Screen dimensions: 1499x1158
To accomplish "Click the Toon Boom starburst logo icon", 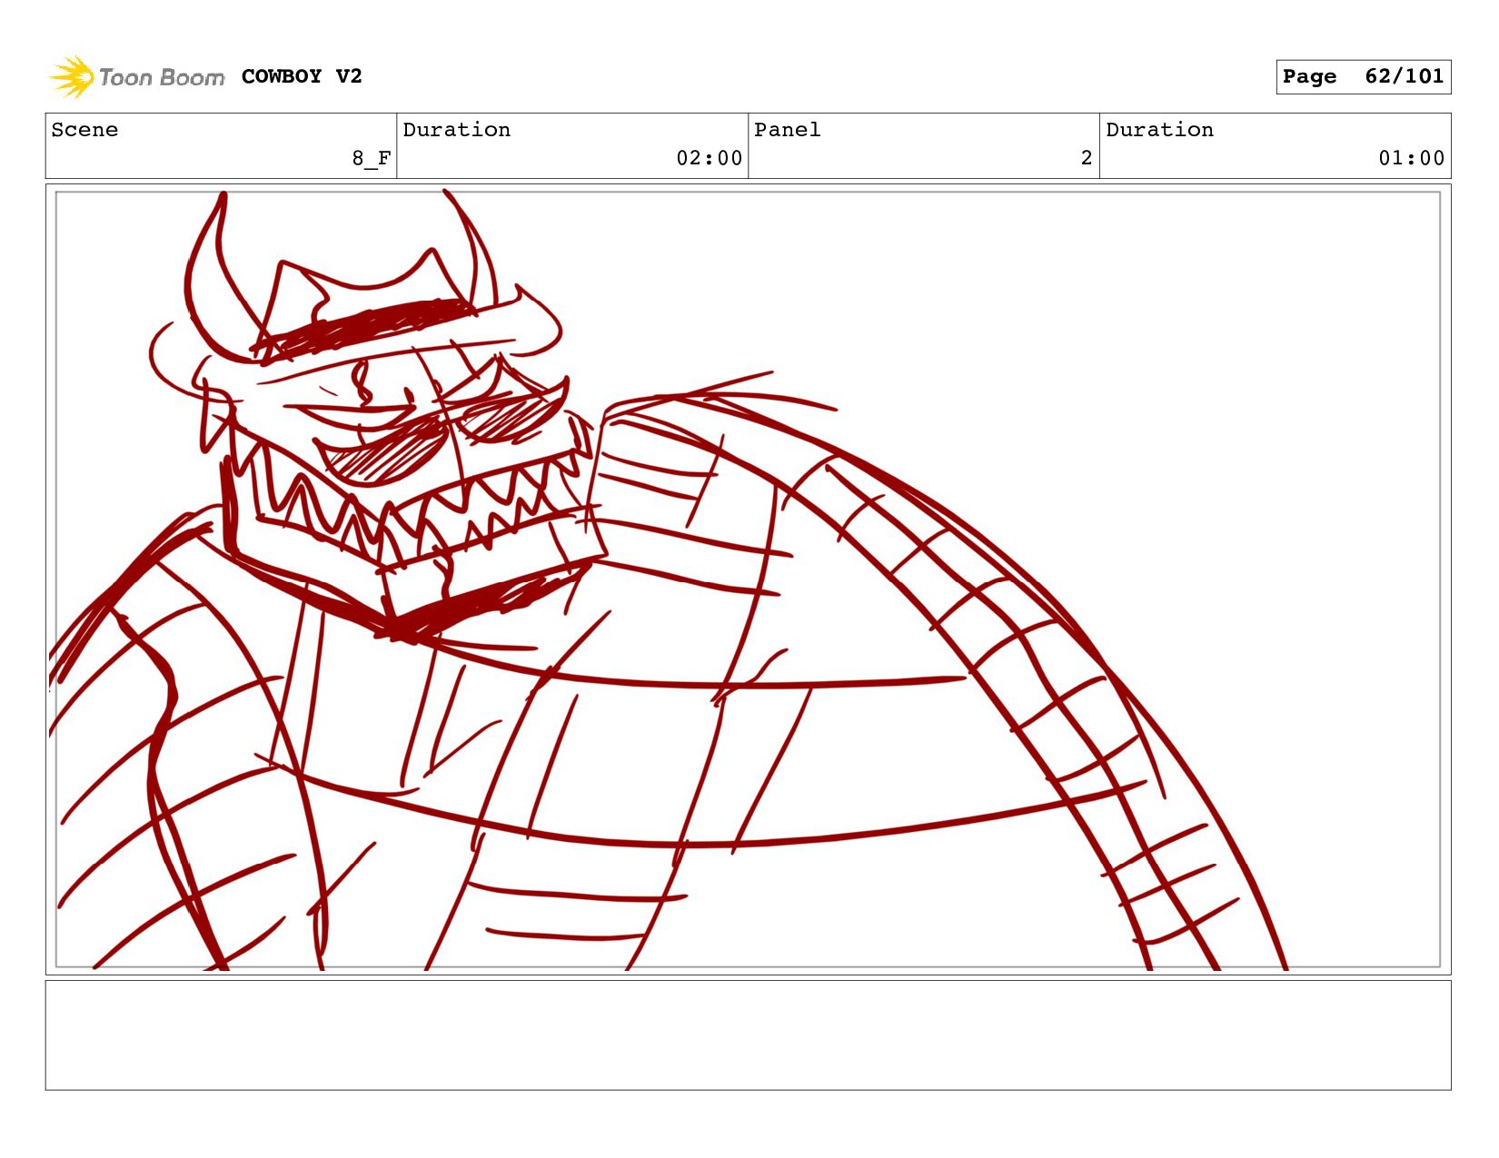I will 72,76.
